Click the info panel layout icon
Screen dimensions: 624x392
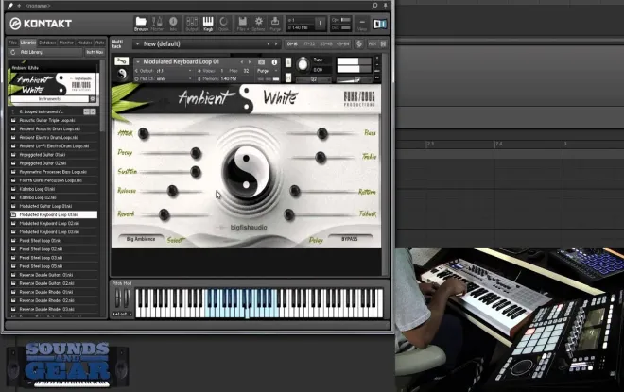coord(380,24)
